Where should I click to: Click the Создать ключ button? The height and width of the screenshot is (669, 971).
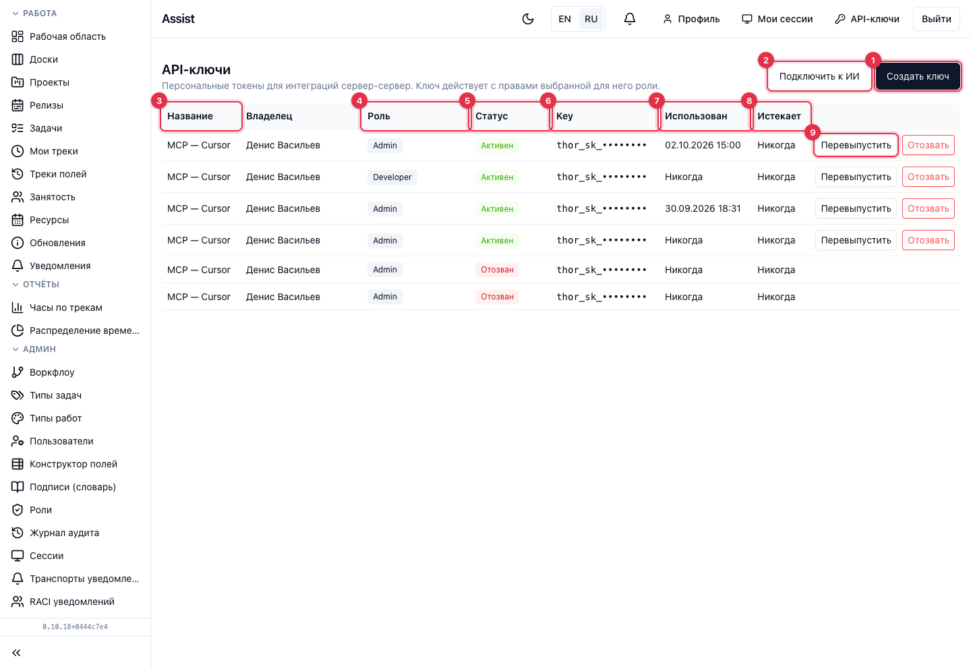918,76
